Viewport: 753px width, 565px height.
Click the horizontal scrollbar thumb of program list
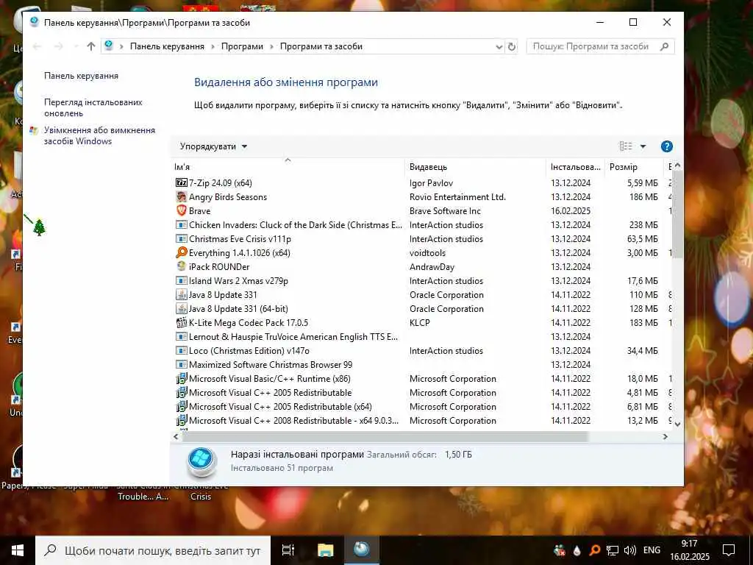coord(385,437)
